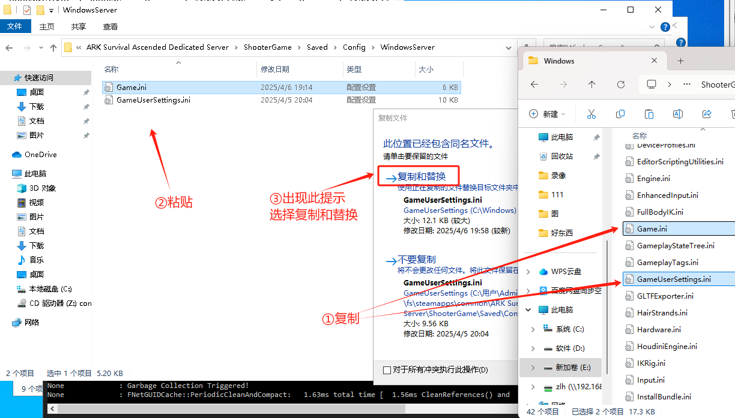Open recent locations dropdown in WindowsServer window
This screenshot has height=418, width=735.
pyautogui.click(x=41, y=47)
